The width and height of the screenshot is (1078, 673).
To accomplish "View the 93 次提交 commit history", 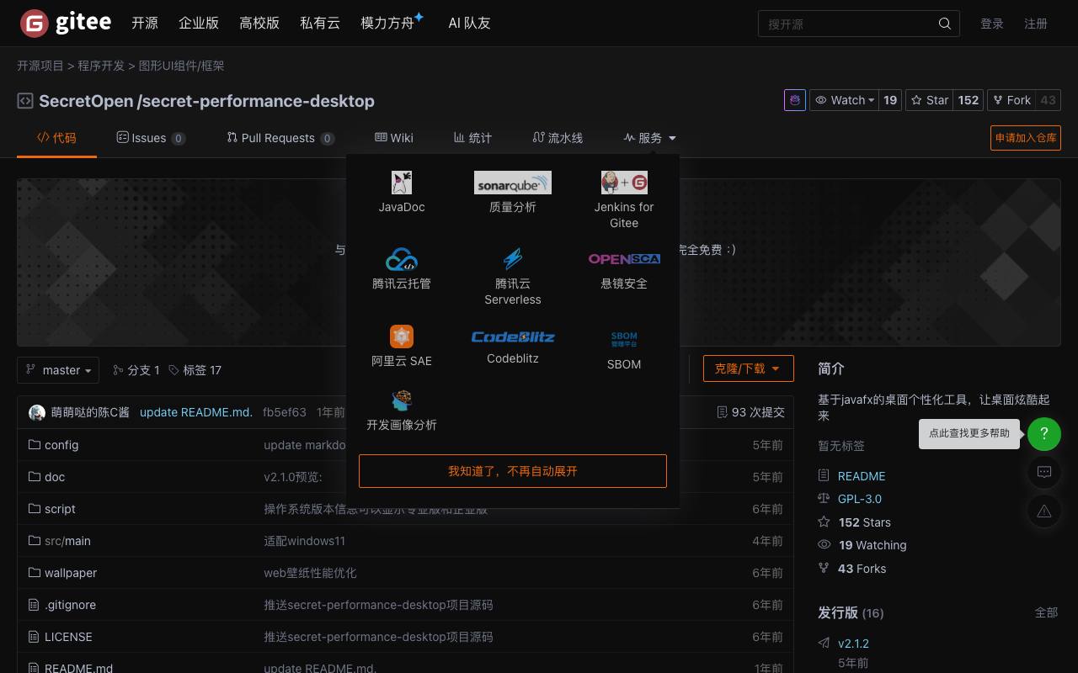I will 750,412.
